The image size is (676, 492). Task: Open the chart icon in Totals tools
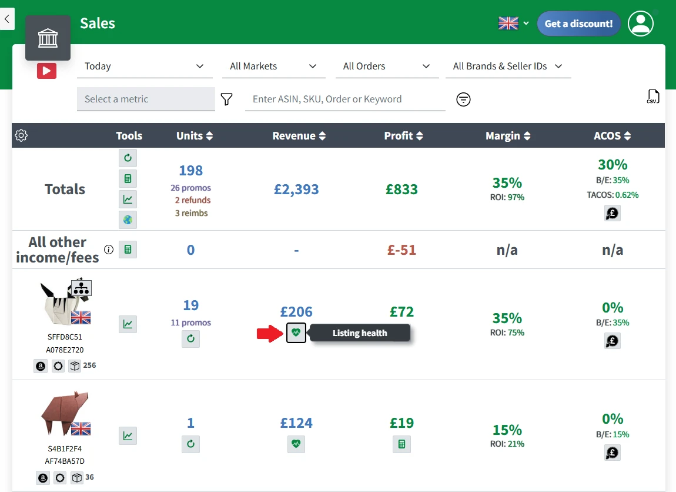tap(128, 200)
